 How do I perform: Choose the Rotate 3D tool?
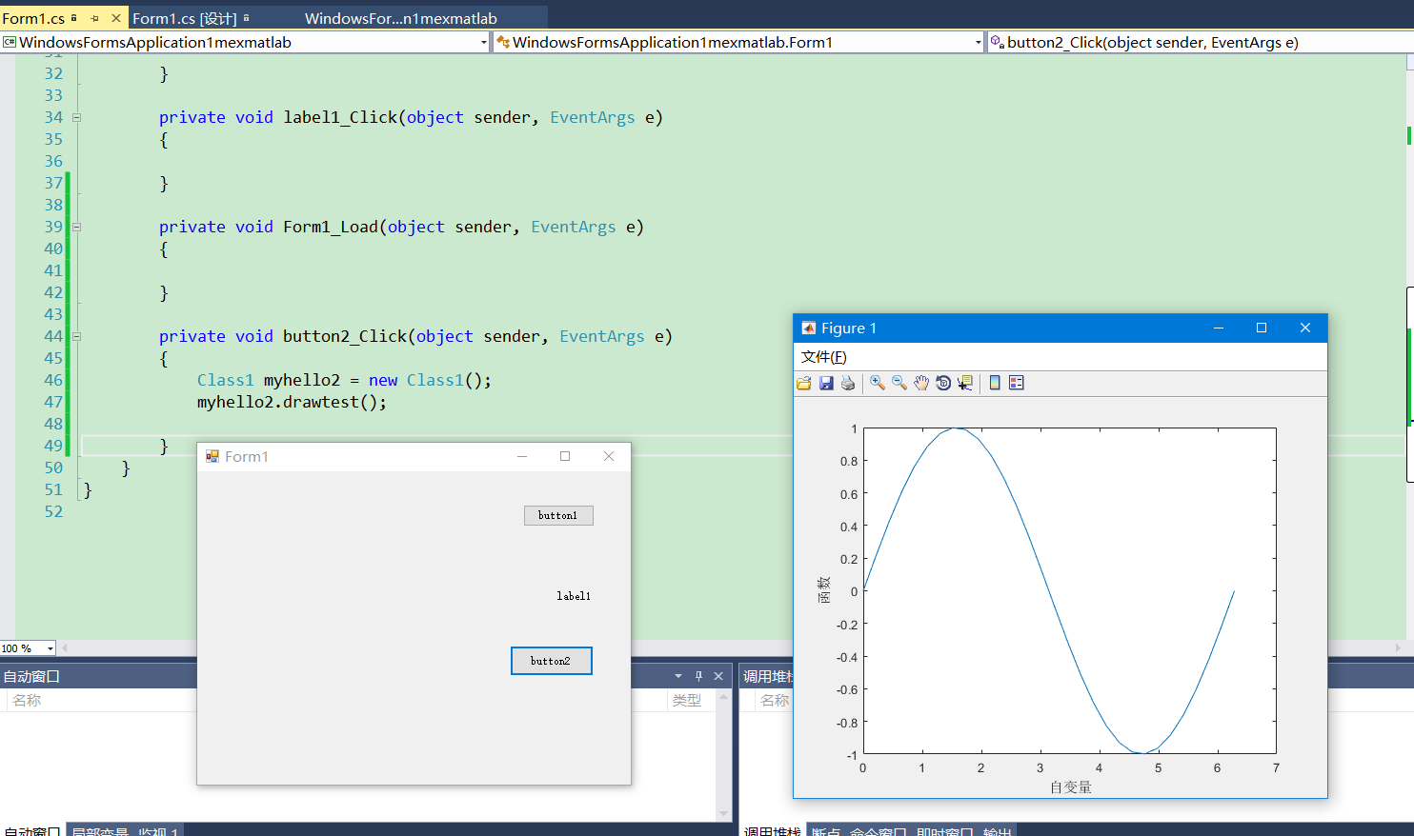coord(943,383)
